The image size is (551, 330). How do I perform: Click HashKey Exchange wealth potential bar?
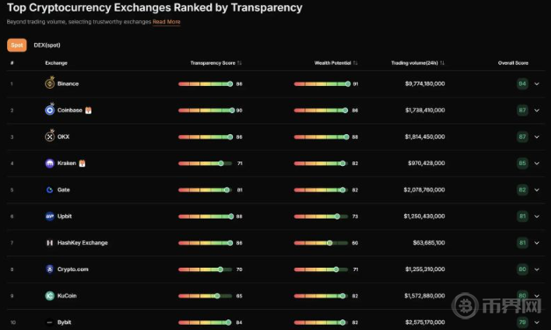coord(321,243)
